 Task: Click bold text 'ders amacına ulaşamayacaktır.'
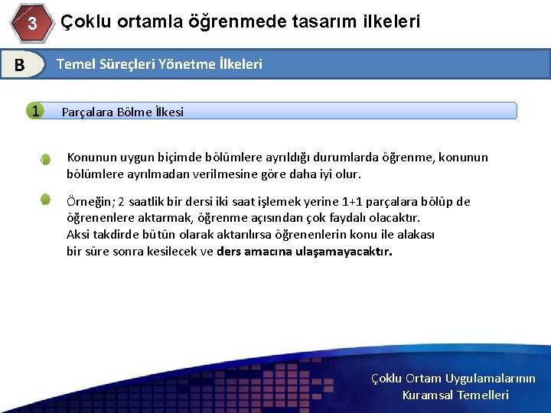coord(305,252)
